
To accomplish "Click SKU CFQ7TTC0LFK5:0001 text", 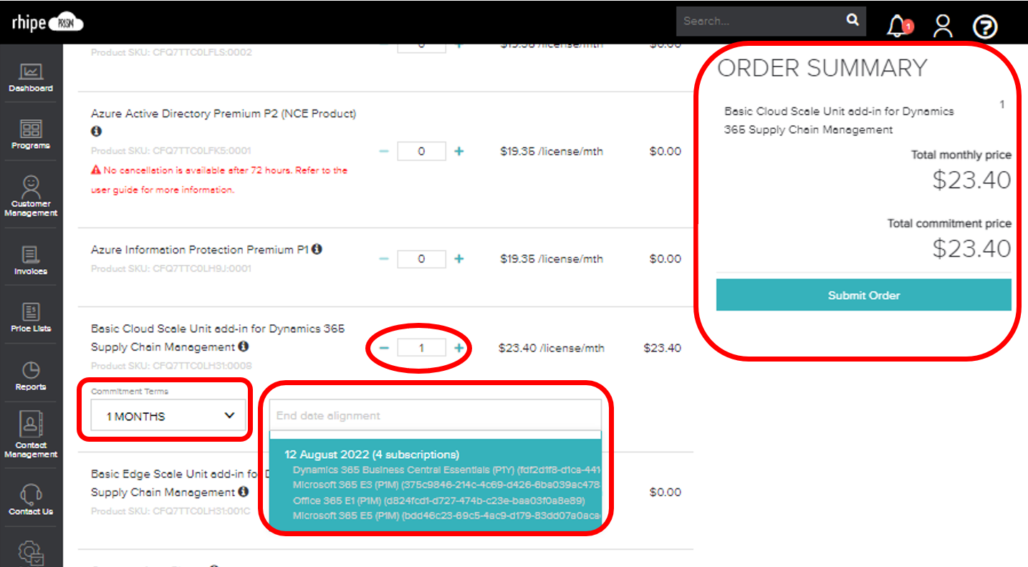I will (171, 151).
